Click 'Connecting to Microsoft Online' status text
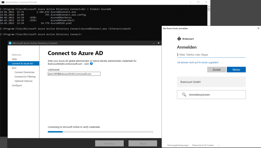This screenshot has width=261, height=148. click(74, 127)
